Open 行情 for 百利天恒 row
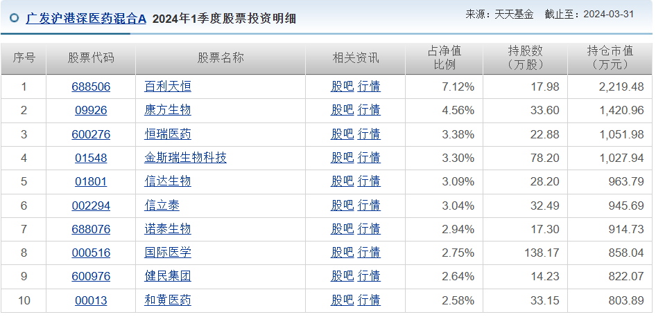 [x=369, y=86]
